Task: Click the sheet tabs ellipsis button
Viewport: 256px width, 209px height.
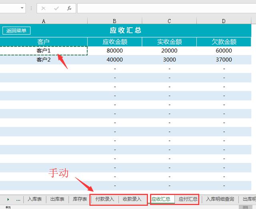Action: (x=18, y=199)
